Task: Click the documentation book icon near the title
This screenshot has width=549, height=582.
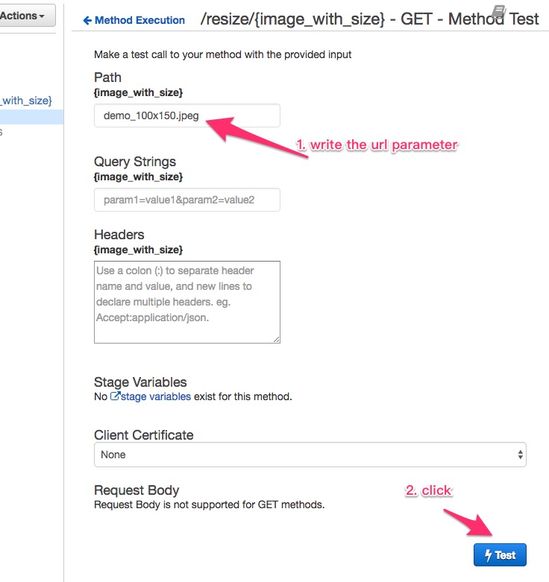Action: click(x=499, y=10)
